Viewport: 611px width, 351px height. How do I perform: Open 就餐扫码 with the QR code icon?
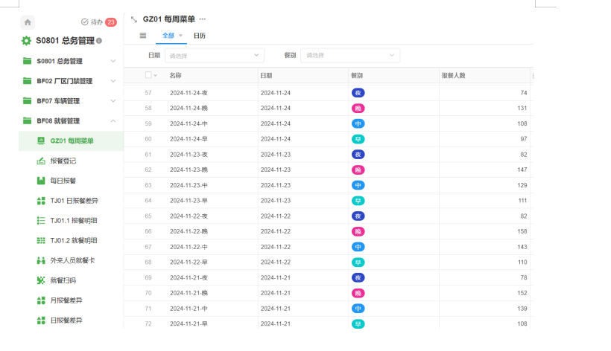[x=63, y=280]
